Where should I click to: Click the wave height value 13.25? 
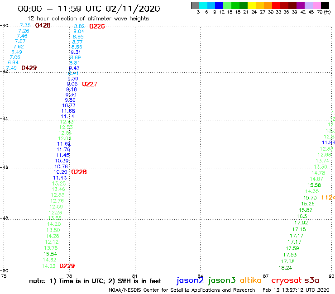tap(59, 183)
